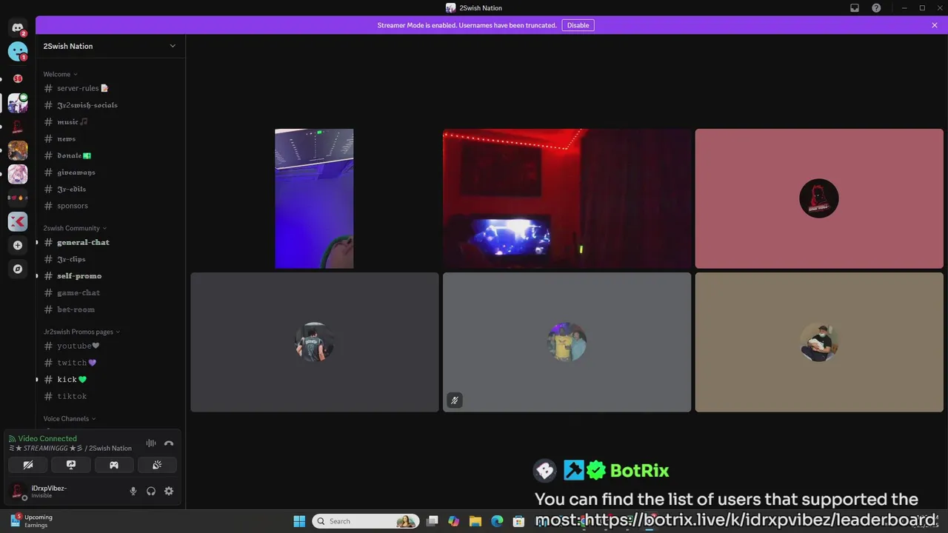Toggle noise suppression waveform icon
The width and height of the screenshot is (948, 533).
click(x=151, y=443)
